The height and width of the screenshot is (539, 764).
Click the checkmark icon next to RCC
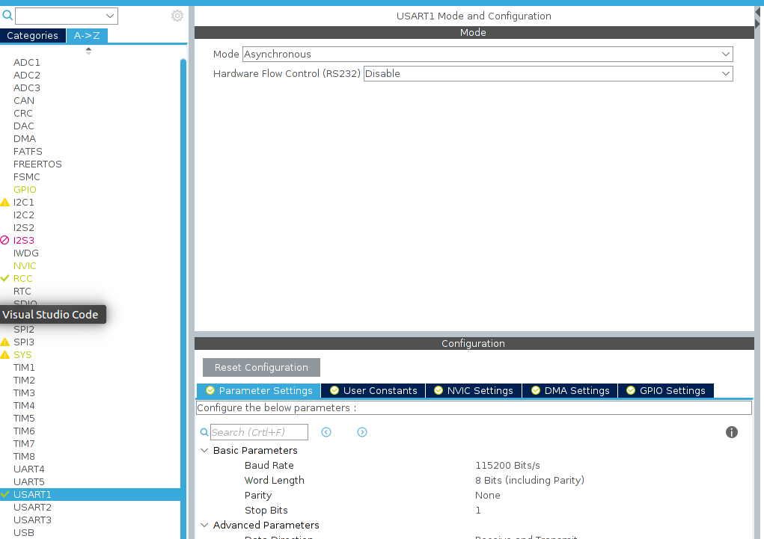(5, 278)
